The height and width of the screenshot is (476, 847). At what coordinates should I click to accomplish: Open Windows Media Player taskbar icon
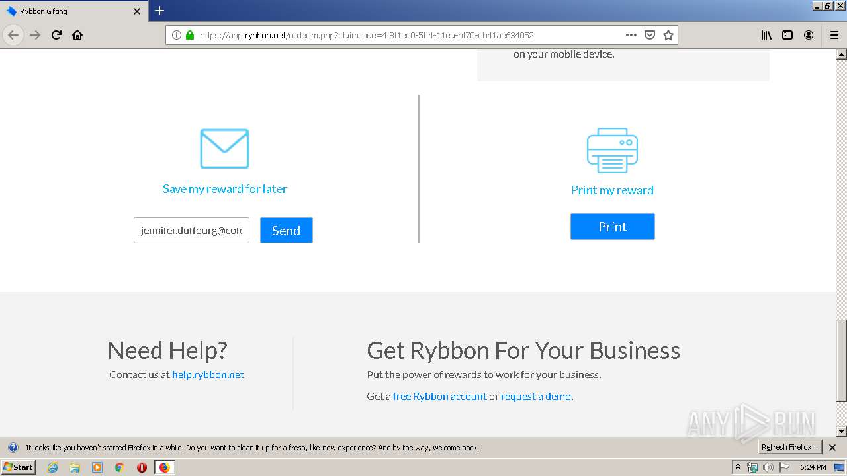[x=97, y=467]
